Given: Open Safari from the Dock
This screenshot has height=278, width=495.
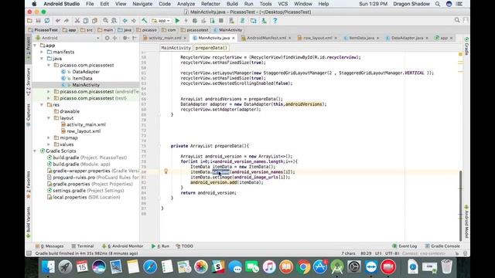Looking at the screenshot, I should [150, 267].
